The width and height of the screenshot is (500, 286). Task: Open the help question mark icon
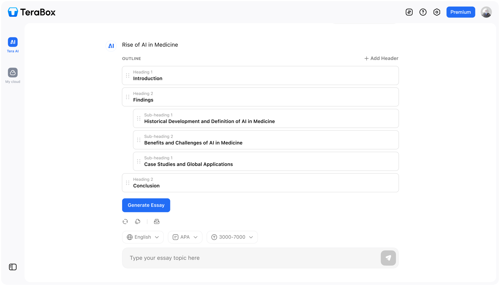coord(423,12)
